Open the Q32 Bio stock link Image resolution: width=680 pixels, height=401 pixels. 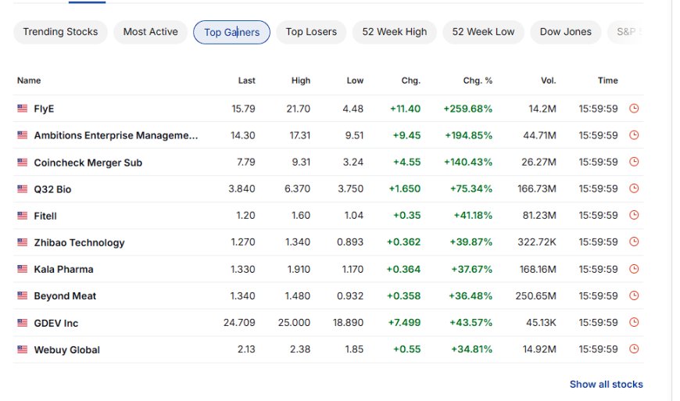pyautogui.click(x=52, y=189)
